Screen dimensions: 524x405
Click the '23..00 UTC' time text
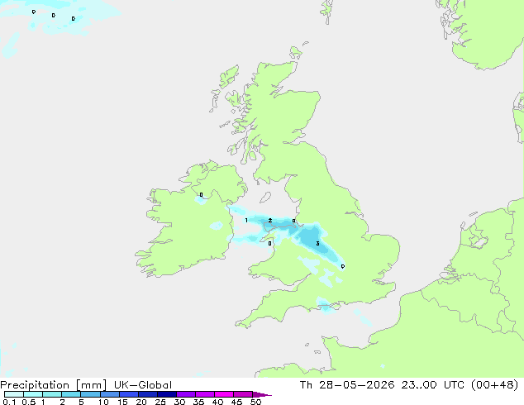coord(433,385)
